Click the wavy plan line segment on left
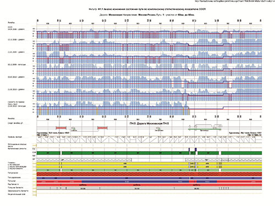The width and height of the screenshot is (275, 206). [84, 160]
